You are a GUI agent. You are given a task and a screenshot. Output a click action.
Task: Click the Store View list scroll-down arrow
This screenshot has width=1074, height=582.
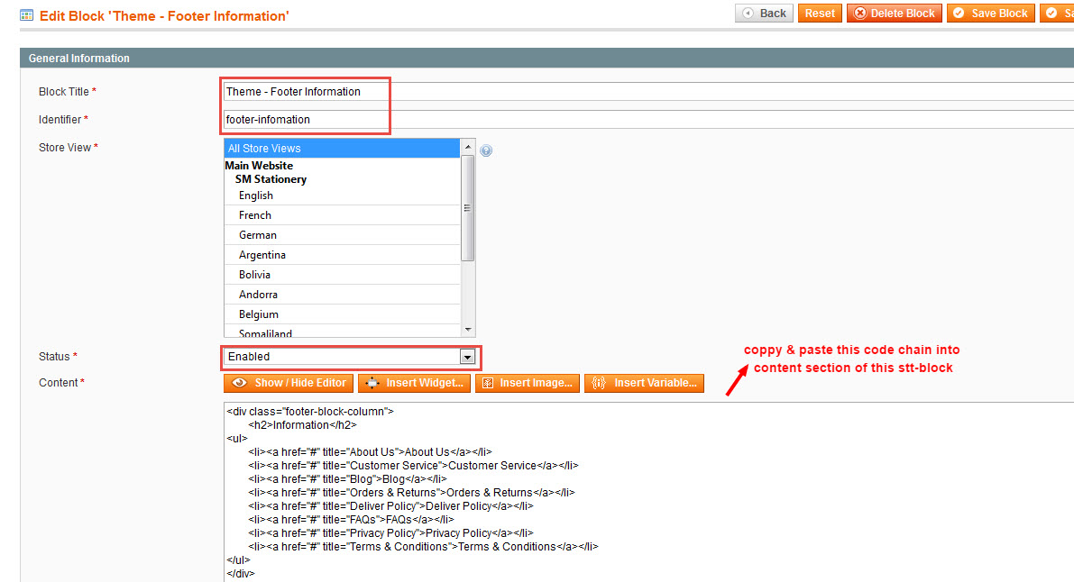[468, 330]
